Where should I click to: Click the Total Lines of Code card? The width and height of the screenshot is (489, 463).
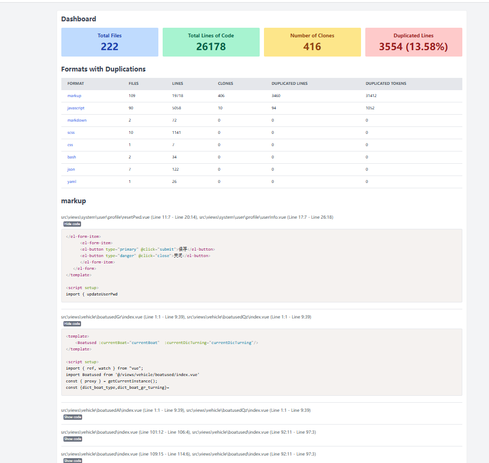(x=211, y=42)
